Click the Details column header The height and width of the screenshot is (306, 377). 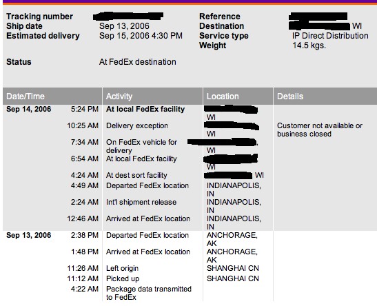(290, 96)
